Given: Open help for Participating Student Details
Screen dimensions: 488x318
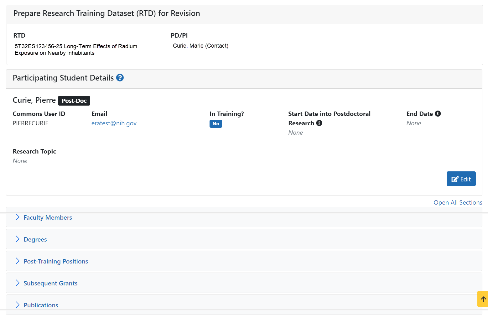Looking at the screenshot, I should [120, 78].
